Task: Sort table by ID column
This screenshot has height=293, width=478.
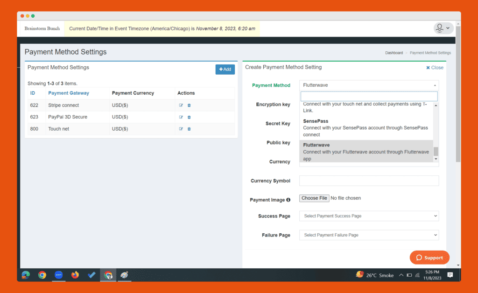Action: coord(33,93)
